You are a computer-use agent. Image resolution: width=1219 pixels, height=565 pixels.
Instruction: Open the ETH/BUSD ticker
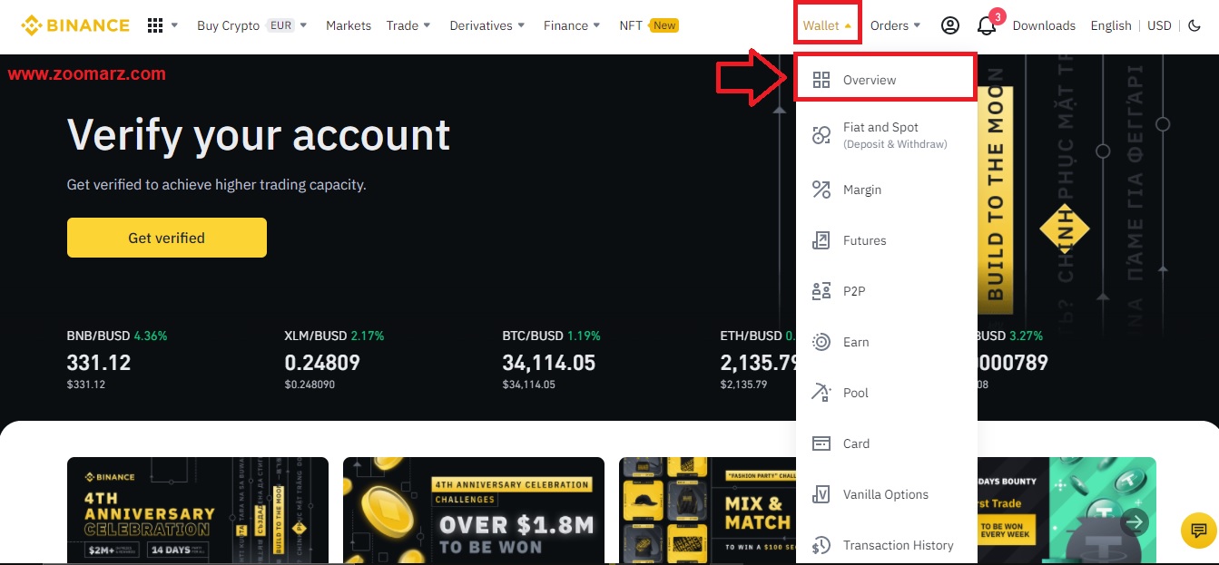(758, 359)
